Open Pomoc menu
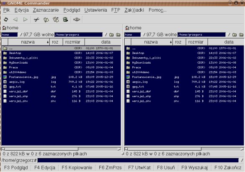This screenshot has height=172, width=245. click(157, 10)
